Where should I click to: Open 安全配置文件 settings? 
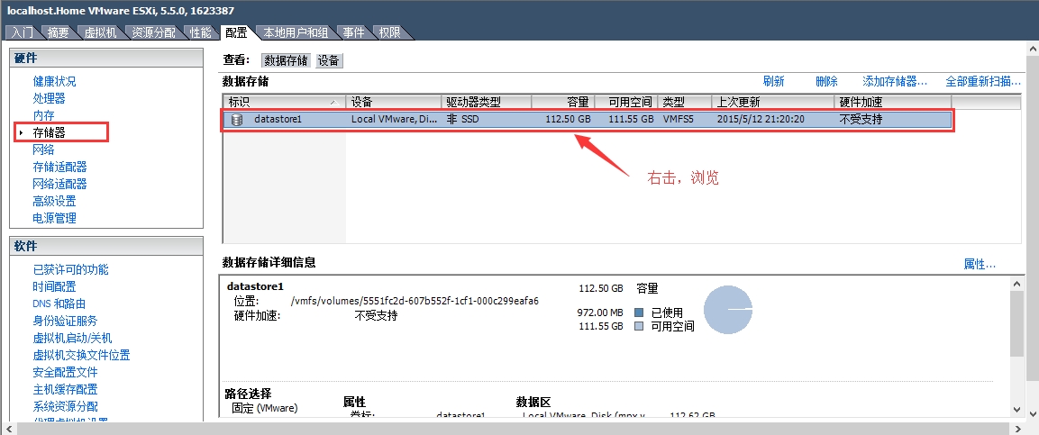point(65,372)
